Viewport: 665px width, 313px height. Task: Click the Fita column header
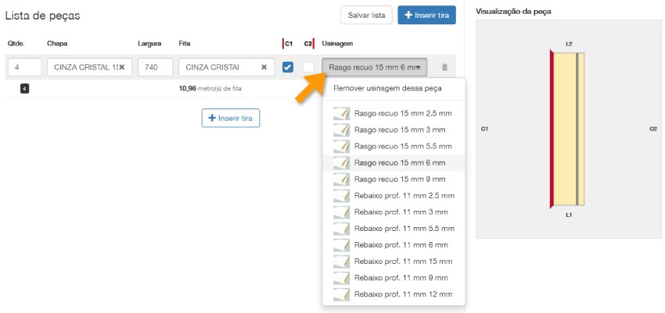click(x=185, y=44)
